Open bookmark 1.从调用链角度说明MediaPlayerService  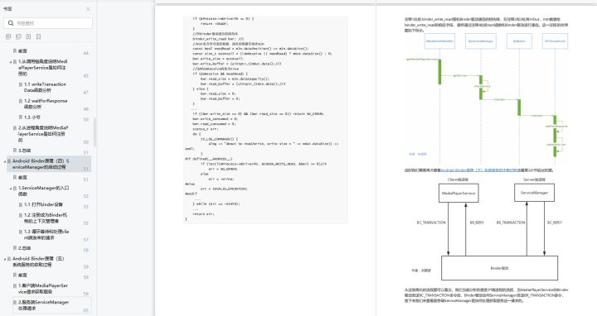(42, 68)
